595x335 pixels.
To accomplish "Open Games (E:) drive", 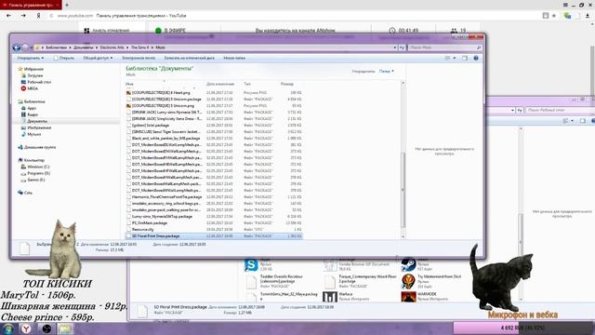I will [36, 180].
